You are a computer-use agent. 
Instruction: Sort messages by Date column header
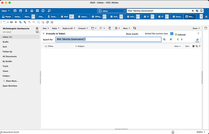177,46
